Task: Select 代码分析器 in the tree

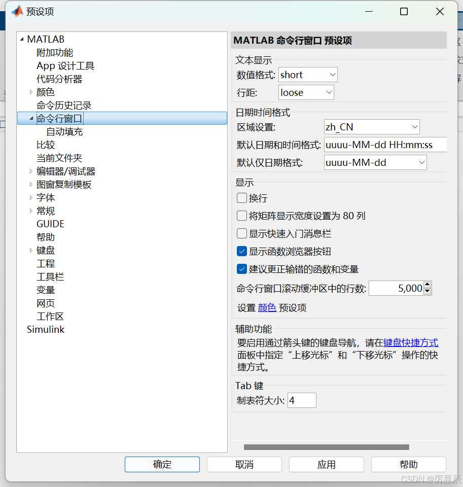Action: pyautogui.click(x=59, y=79)
